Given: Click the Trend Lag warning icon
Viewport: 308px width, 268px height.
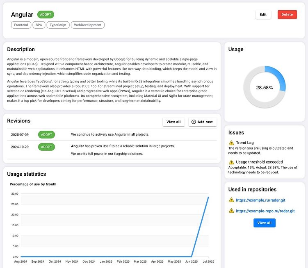Looking at the screenshot, I should click(x=231, y=143).
